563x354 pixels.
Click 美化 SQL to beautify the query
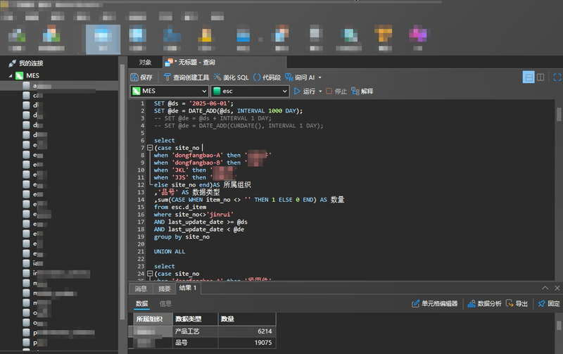point(232,77)
